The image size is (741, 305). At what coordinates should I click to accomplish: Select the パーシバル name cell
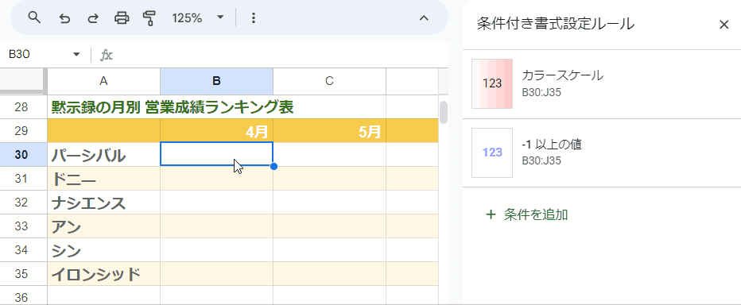coord(103,154)
